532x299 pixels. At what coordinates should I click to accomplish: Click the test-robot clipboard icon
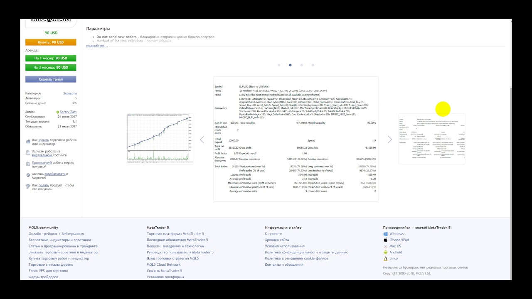coord(28,164)
